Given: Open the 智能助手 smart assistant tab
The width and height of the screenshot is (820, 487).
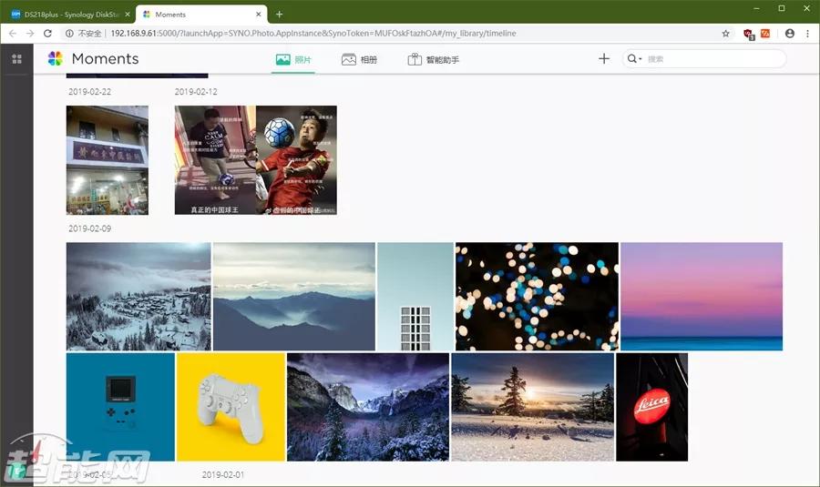Looking at the screenshot, I should (x=434, y=59).
